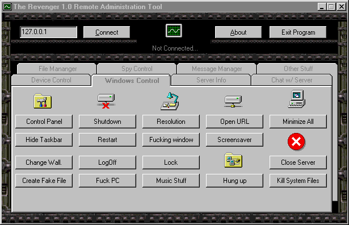The height and width of the screenshot is (225, 349).
Task: Click the Music Stuff button
Action: coord(171,181)
